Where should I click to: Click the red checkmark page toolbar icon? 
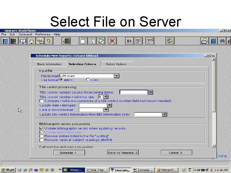(101, 41)
